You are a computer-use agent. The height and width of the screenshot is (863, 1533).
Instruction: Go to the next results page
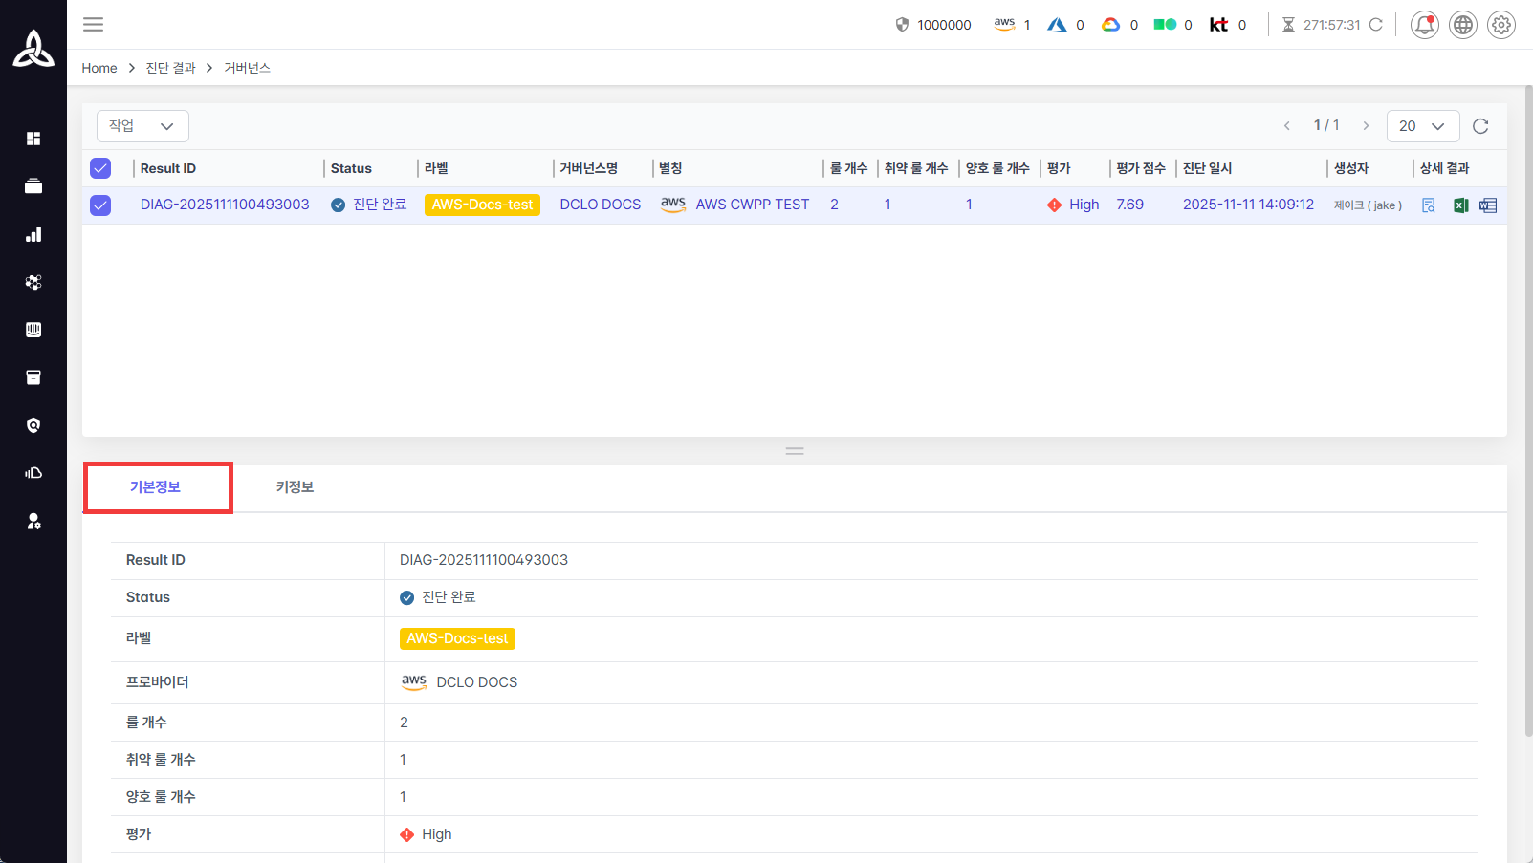[1366, 126]
